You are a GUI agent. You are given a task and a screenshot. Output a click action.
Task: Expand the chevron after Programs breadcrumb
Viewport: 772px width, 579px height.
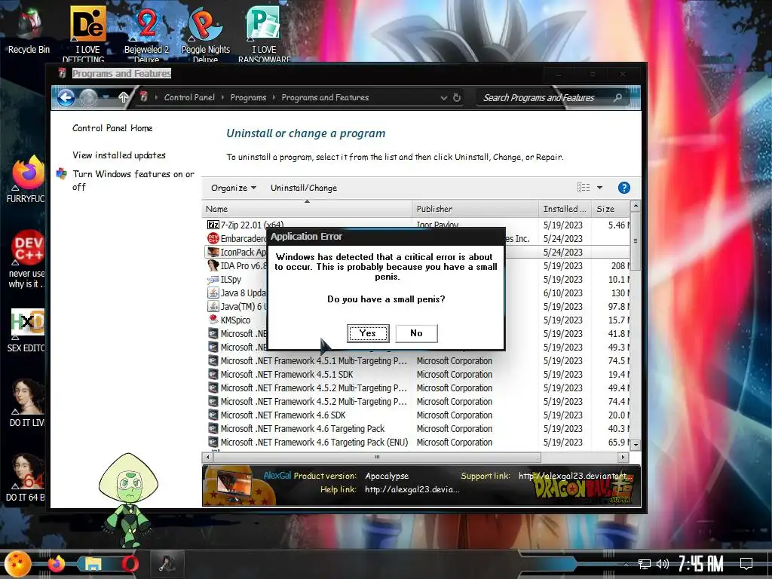click(x=274, y=97)
